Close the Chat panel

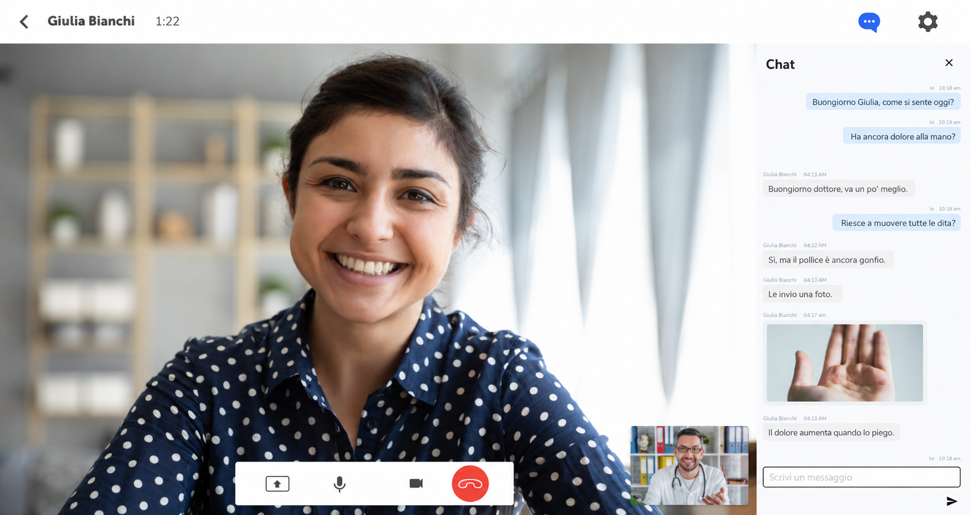click(949, 63)
